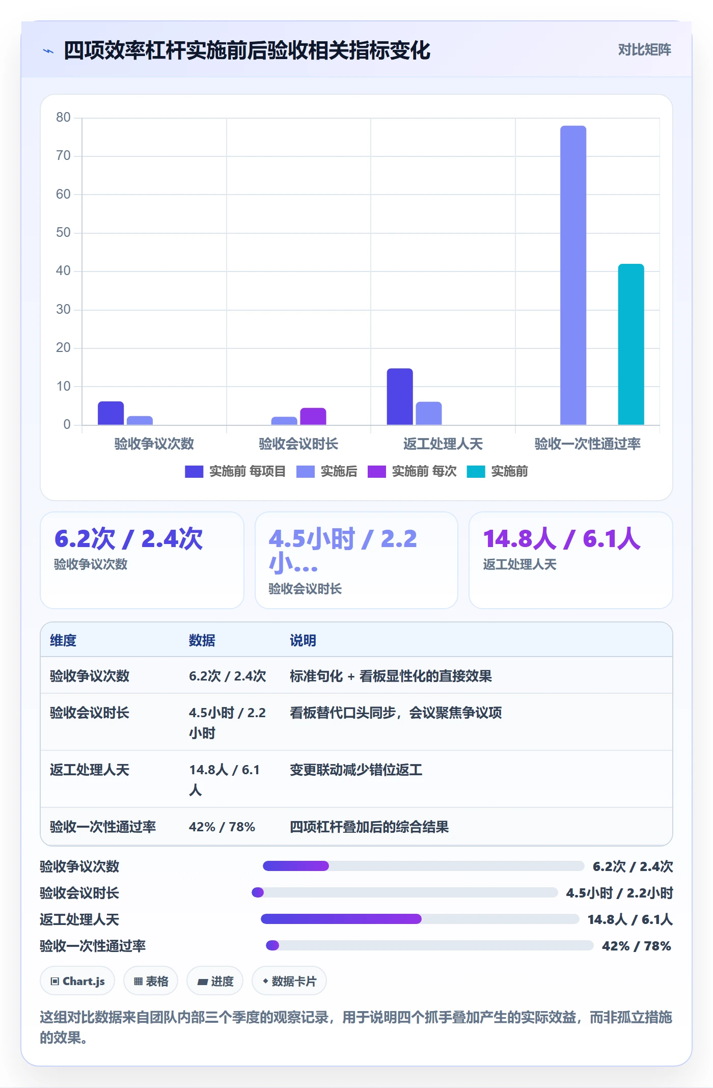Select the dark blue 返工处理人天 chart bar
The height and width of the screenshot is (1088, 713).
coord(400,396)
